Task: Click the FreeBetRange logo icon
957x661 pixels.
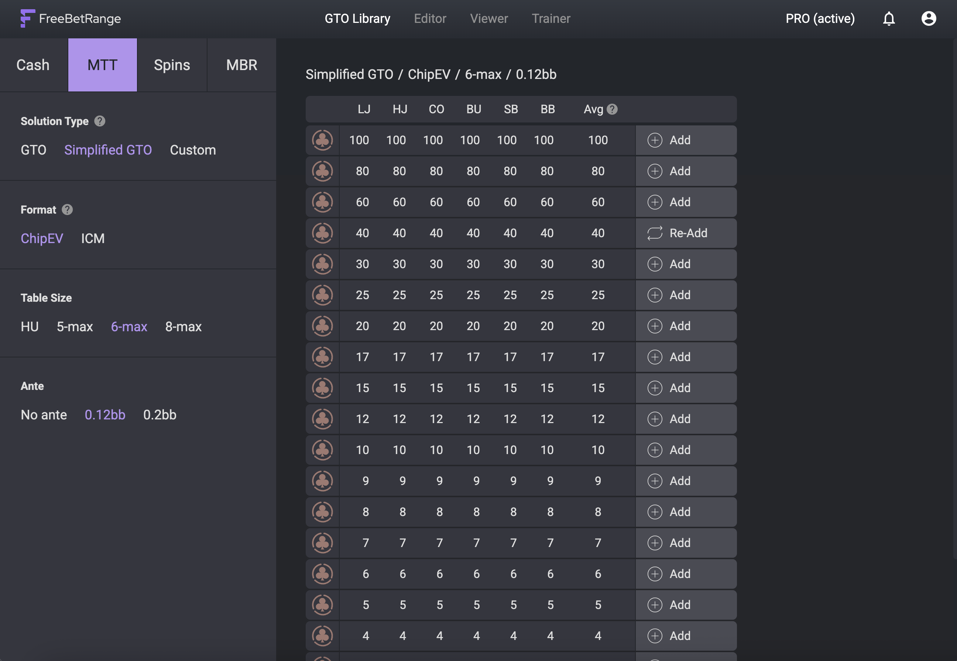Action: coord(27,19)
